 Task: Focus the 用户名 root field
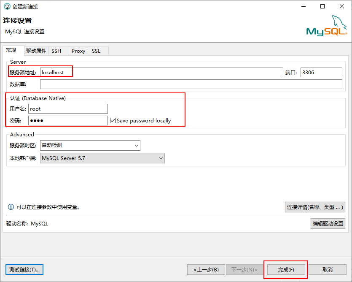click(x=68, y=109)
